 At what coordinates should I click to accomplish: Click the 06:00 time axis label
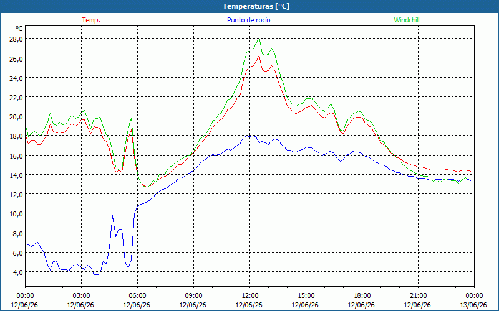coord(137,296)
